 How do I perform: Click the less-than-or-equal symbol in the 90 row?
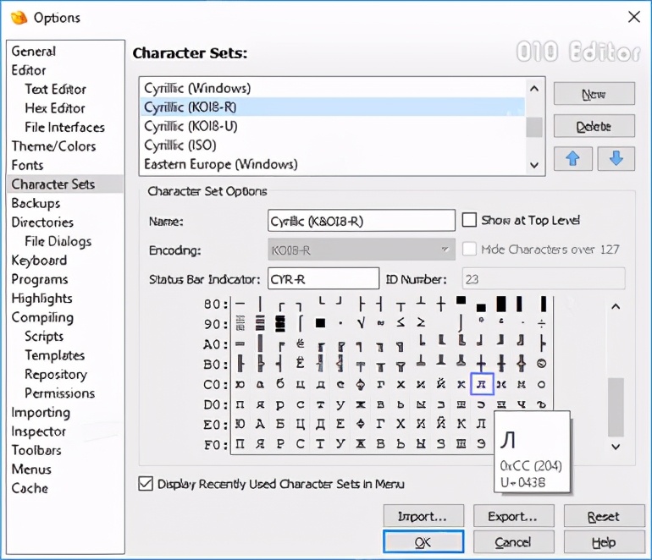pos(401,323)
